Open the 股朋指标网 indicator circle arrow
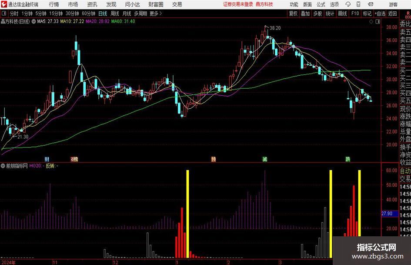Viewport: 411px width, 265px height. [3, 166]
